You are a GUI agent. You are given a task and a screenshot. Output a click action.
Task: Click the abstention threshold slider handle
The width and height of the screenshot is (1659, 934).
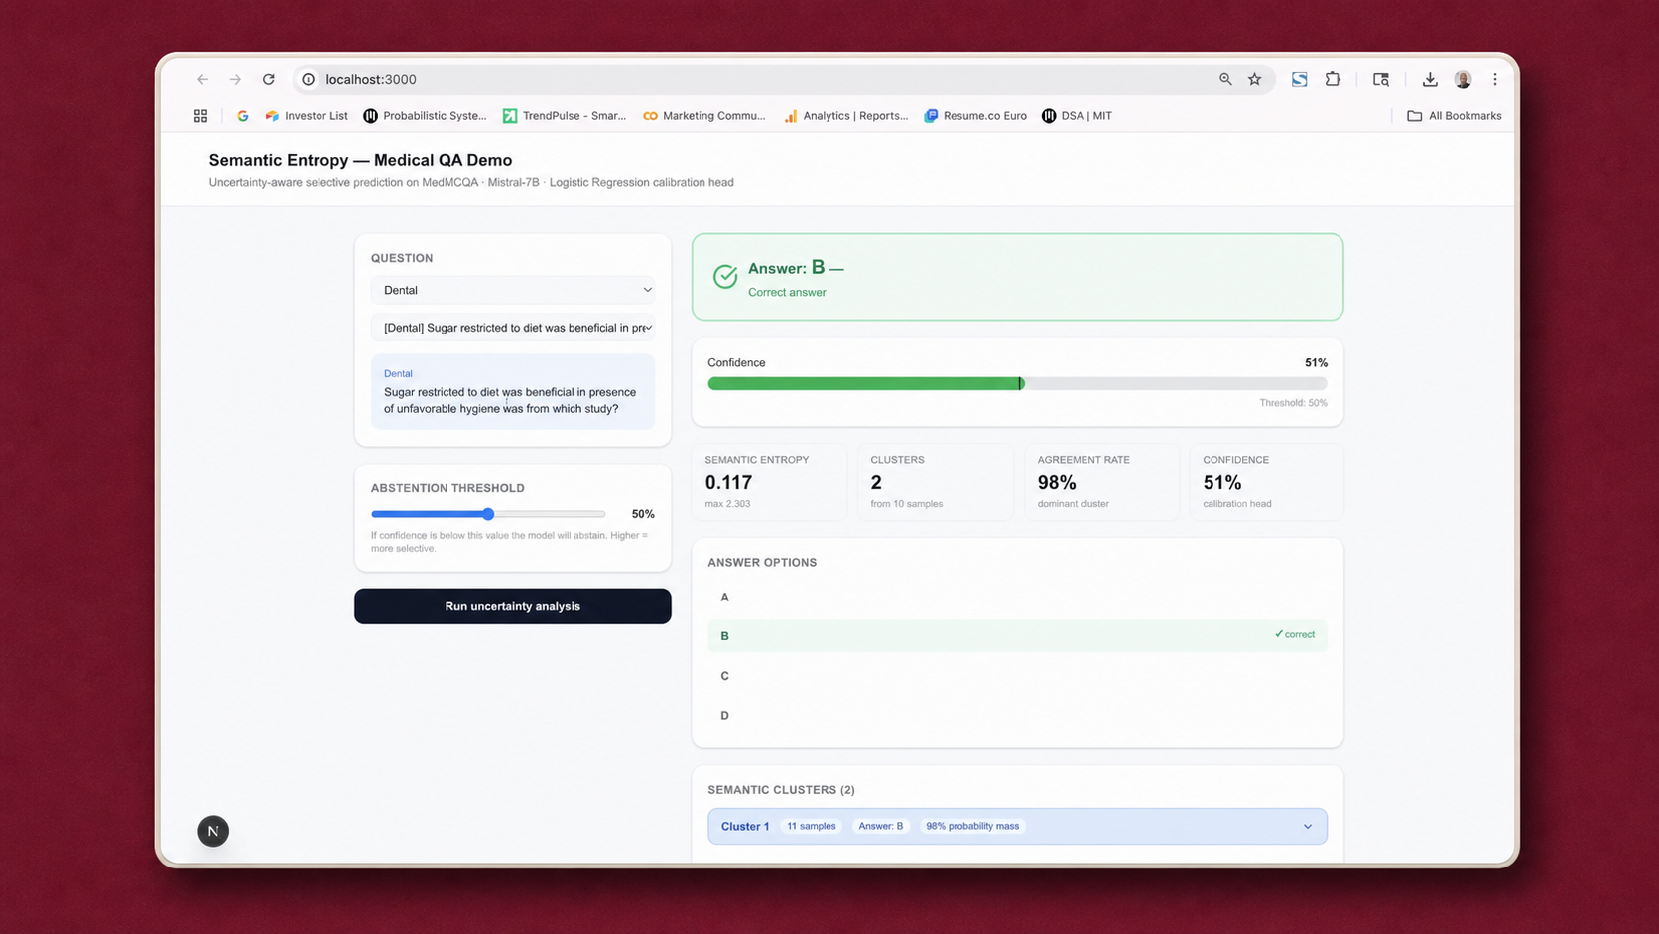488,514
